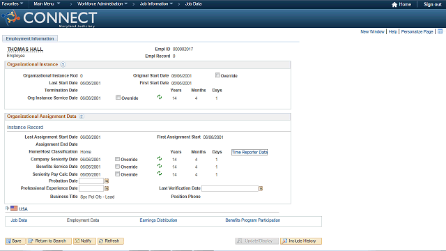Image resolution: width=446 pixels, height=251 pixels.
Task: Open the Main Menu dropdown
Action: (47, 3)
